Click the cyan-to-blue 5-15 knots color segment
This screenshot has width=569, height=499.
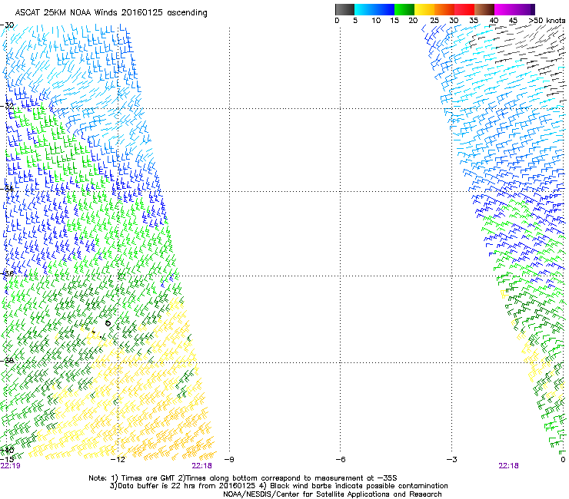pos(374,9)
